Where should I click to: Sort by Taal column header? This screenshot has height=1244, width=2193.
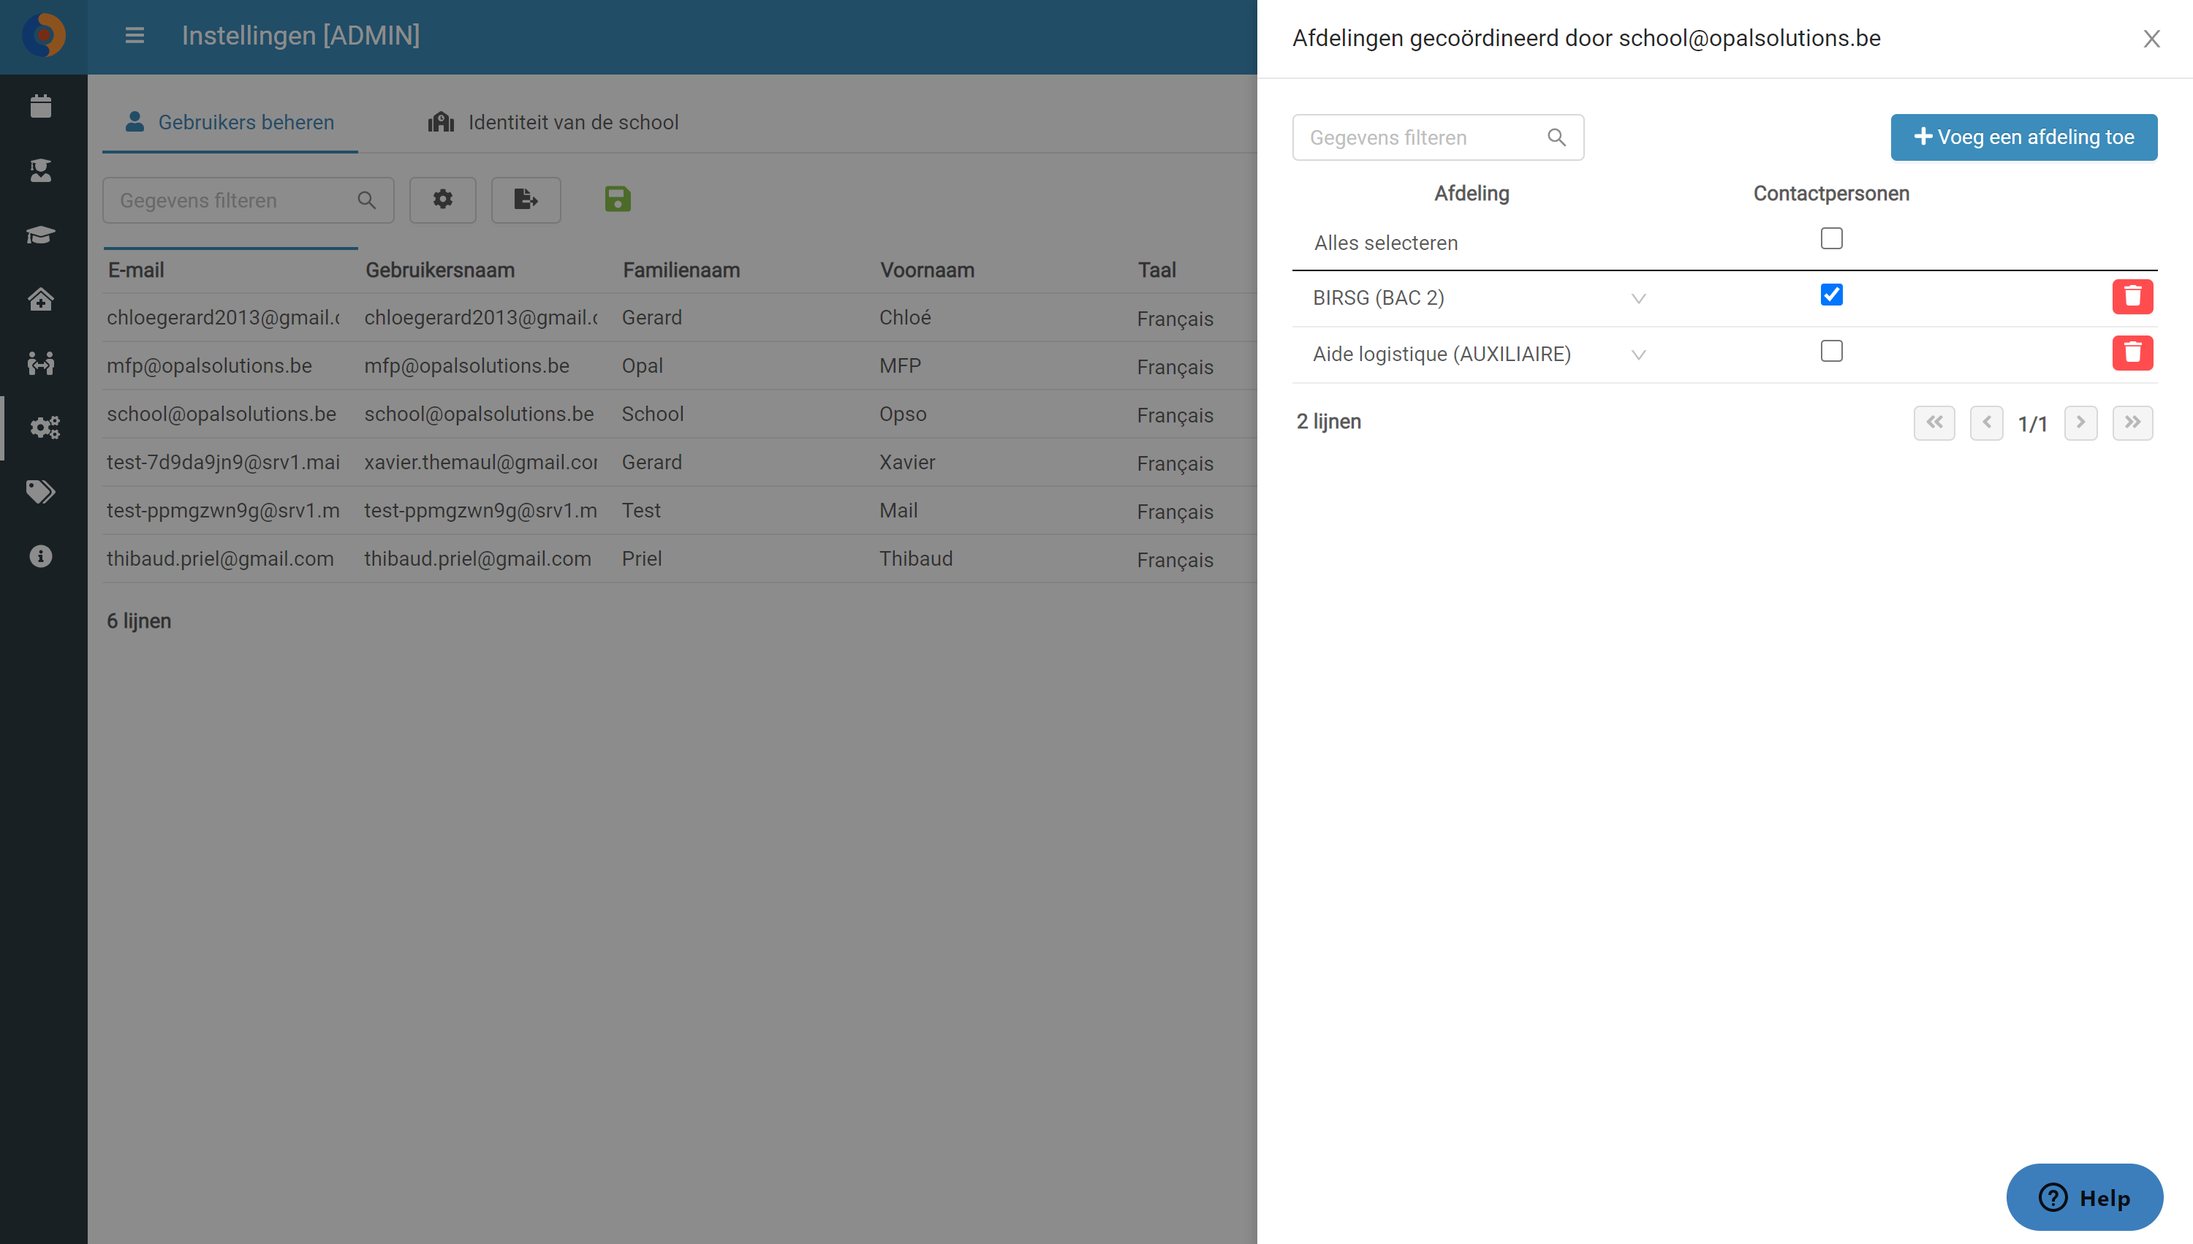click(1156, 270)
